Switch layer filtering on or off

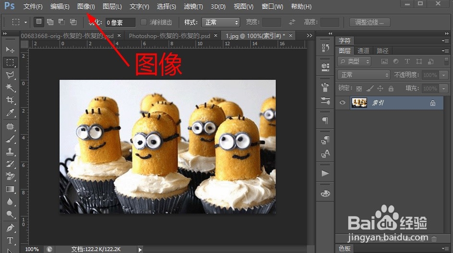pyautogui.click(x=446, y=61)
